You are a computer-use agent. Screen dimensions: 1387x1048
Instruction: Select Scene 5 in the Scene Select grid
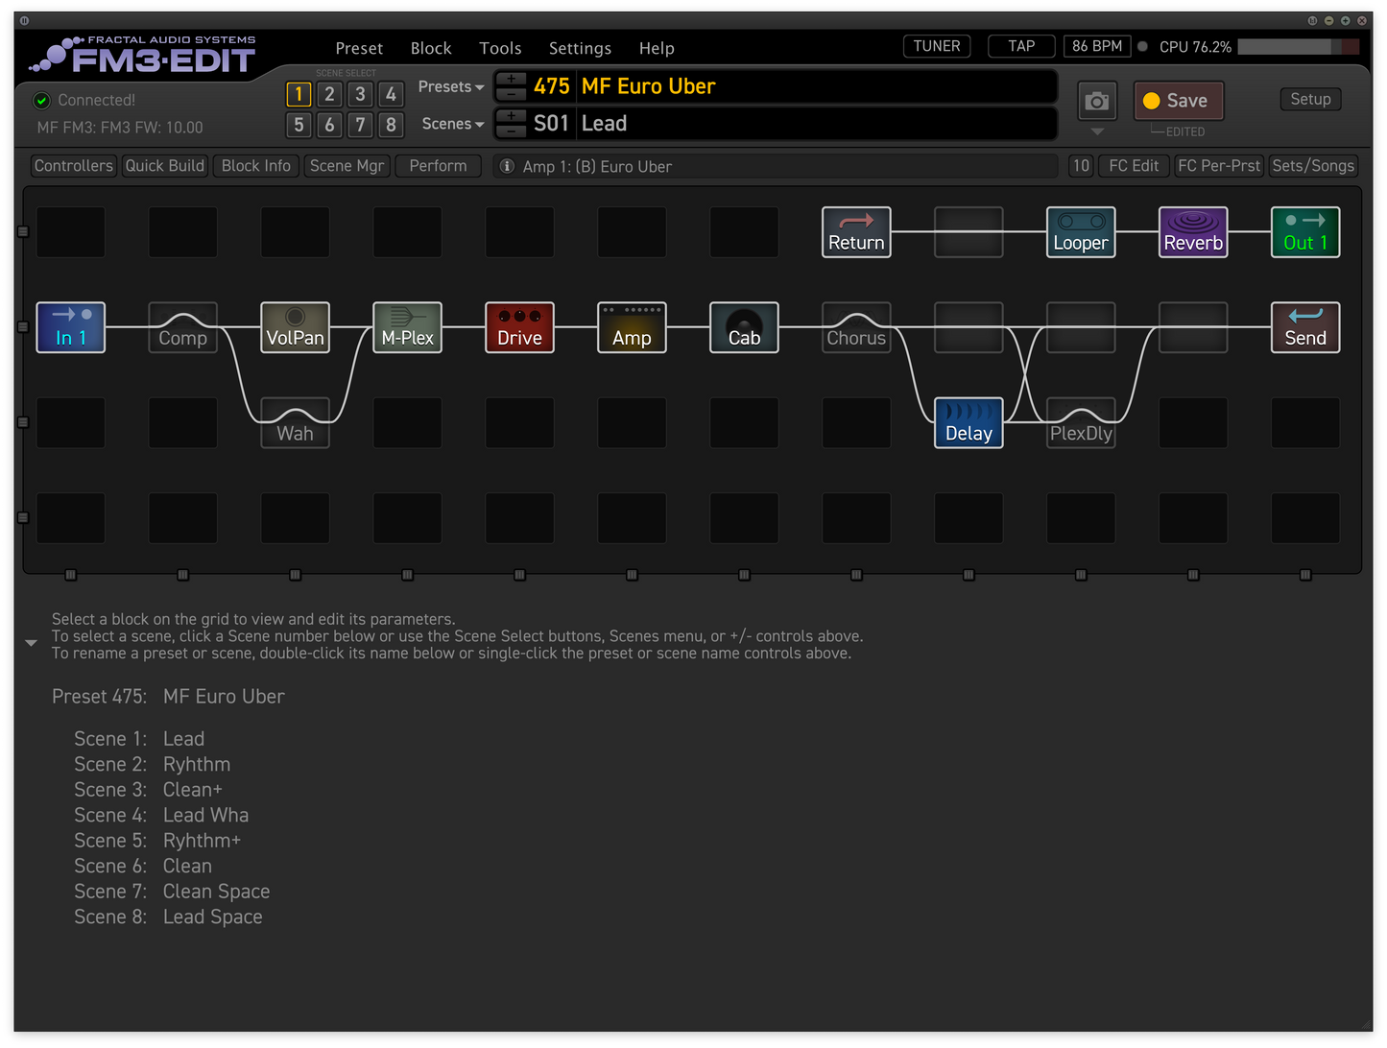299,125
